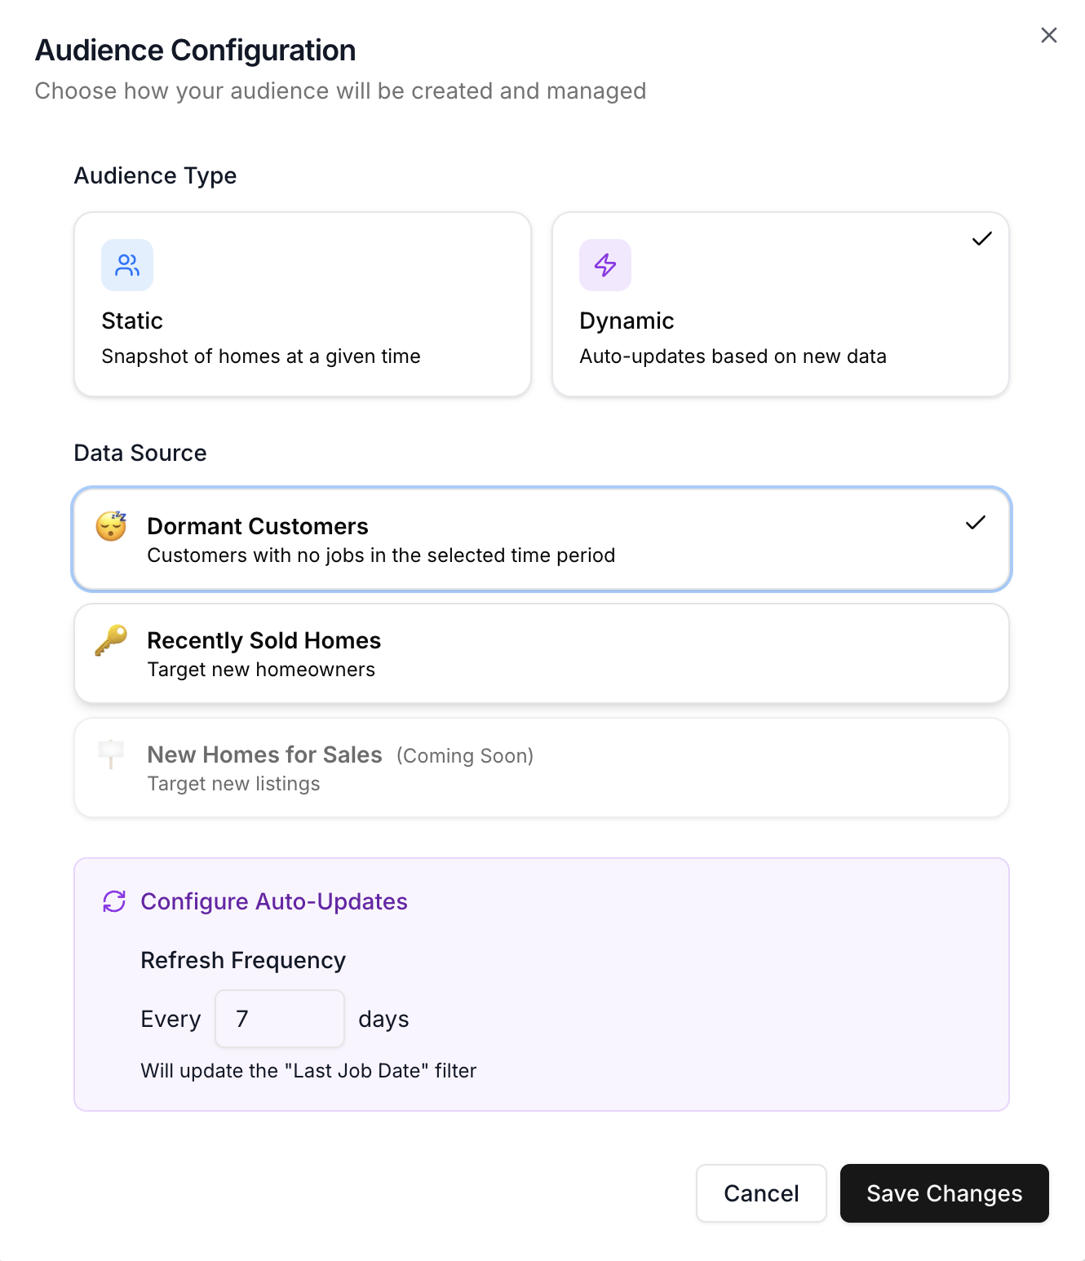
Task: Click the Coming Soon label
Action: click(x=464, y=755)
